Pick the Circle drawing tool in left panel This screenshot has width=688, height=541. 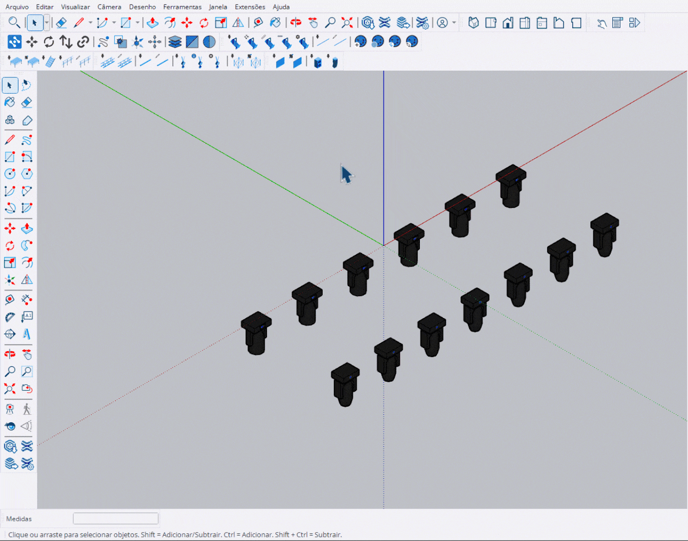point(10,174)
